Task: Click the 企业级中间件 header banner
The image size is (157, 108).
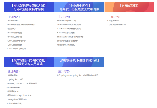Action: [x=79, y=7]
